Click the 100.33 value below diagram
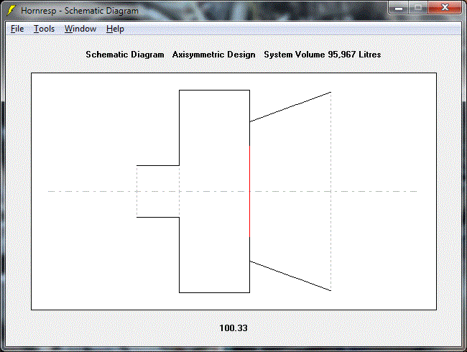This screenshot has height=352, width=467. pyautogui.click(x=233, y=328)
